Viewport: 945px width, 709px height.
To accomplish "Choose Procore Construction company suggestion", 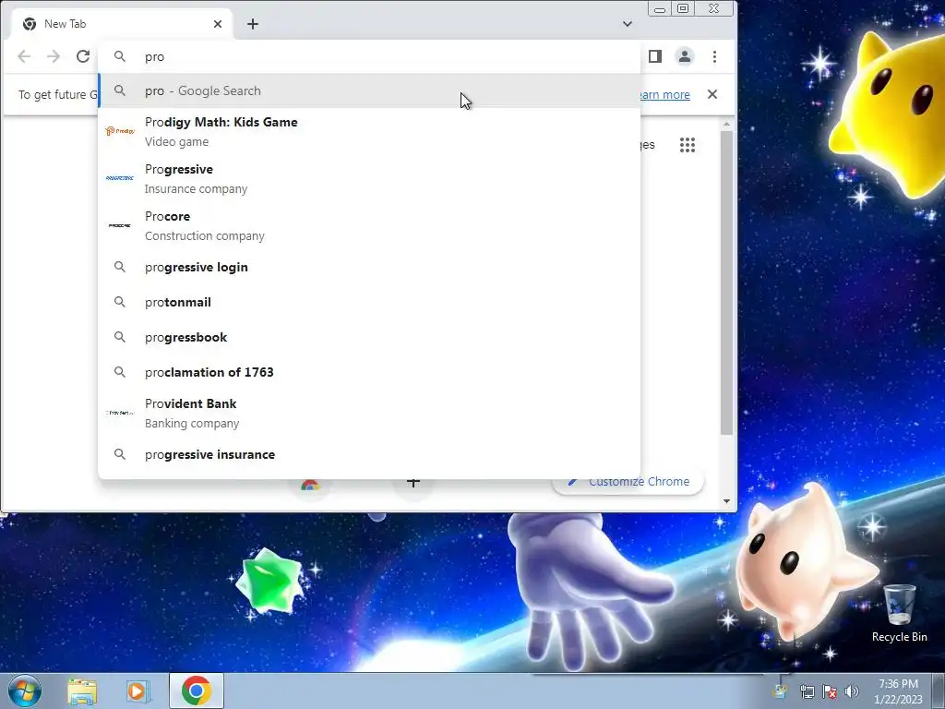I will coord(369,225).
